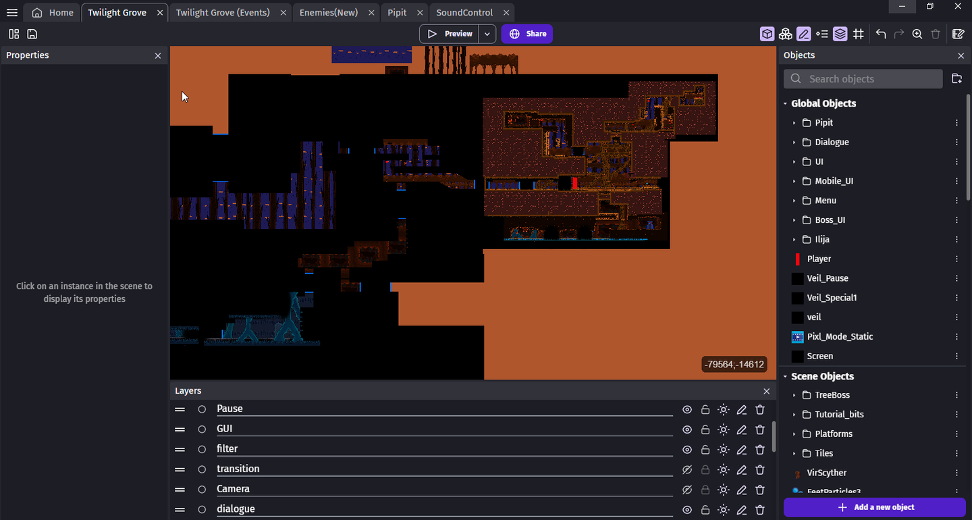Open the object groups panel icon
This screenshot has height=520, width=972.
click(785, 34)
